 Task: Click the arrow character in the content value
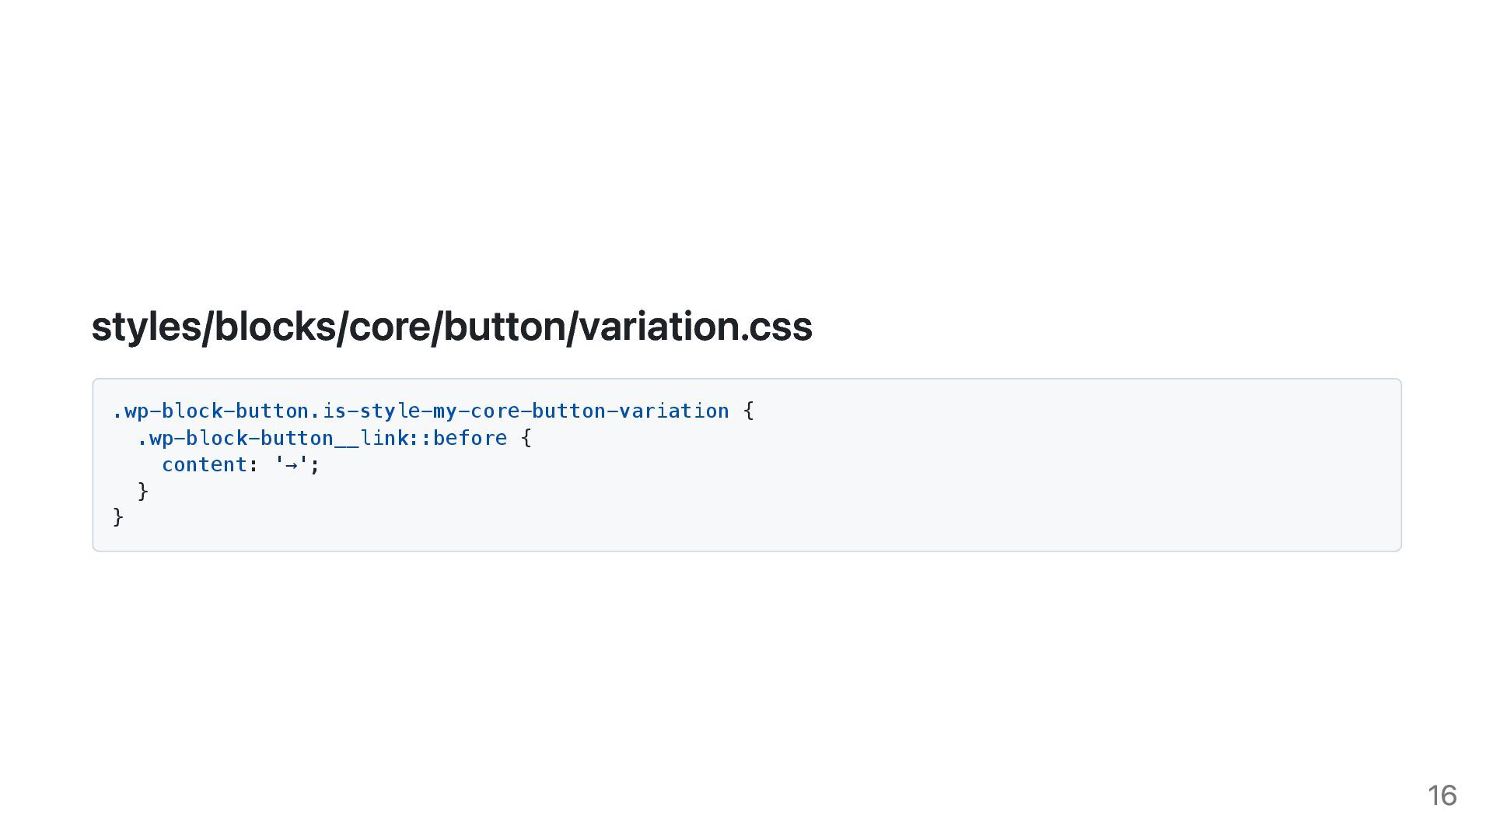(291, 465)
